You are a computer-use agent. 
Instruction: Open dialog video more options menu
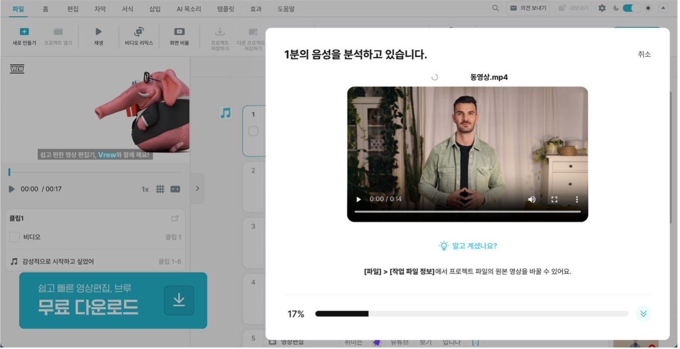(577, 199)
